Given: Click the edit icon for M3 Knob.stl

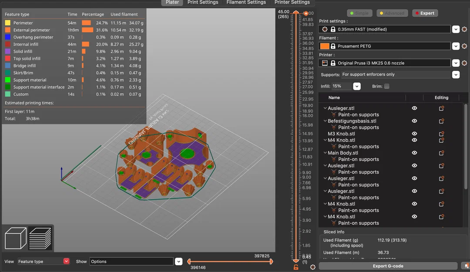Looking at the screenshot, I should [x=441, y=134].
